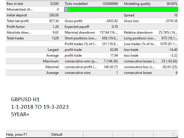Select the Maximal drawdown label

[x=80, y=32]
